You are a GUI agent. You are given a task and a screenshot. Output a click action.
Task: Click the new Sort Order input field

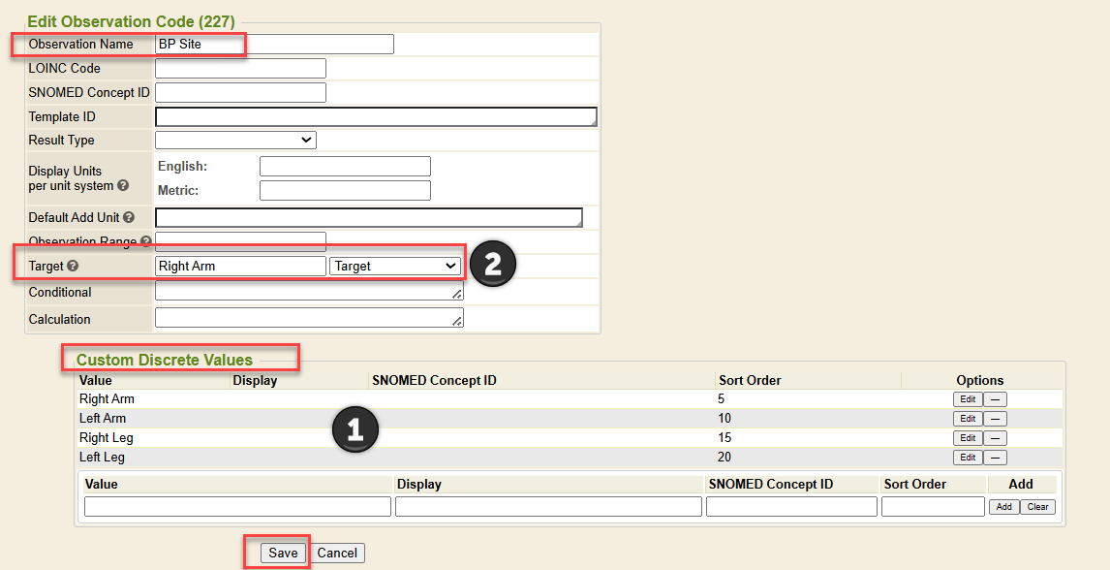(932, 507)
